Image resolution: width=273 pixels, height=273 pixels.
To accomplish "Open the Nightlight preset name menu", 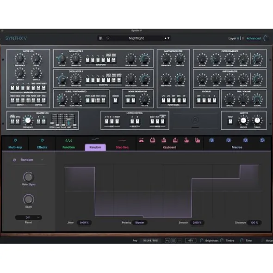I will (136, 38).
